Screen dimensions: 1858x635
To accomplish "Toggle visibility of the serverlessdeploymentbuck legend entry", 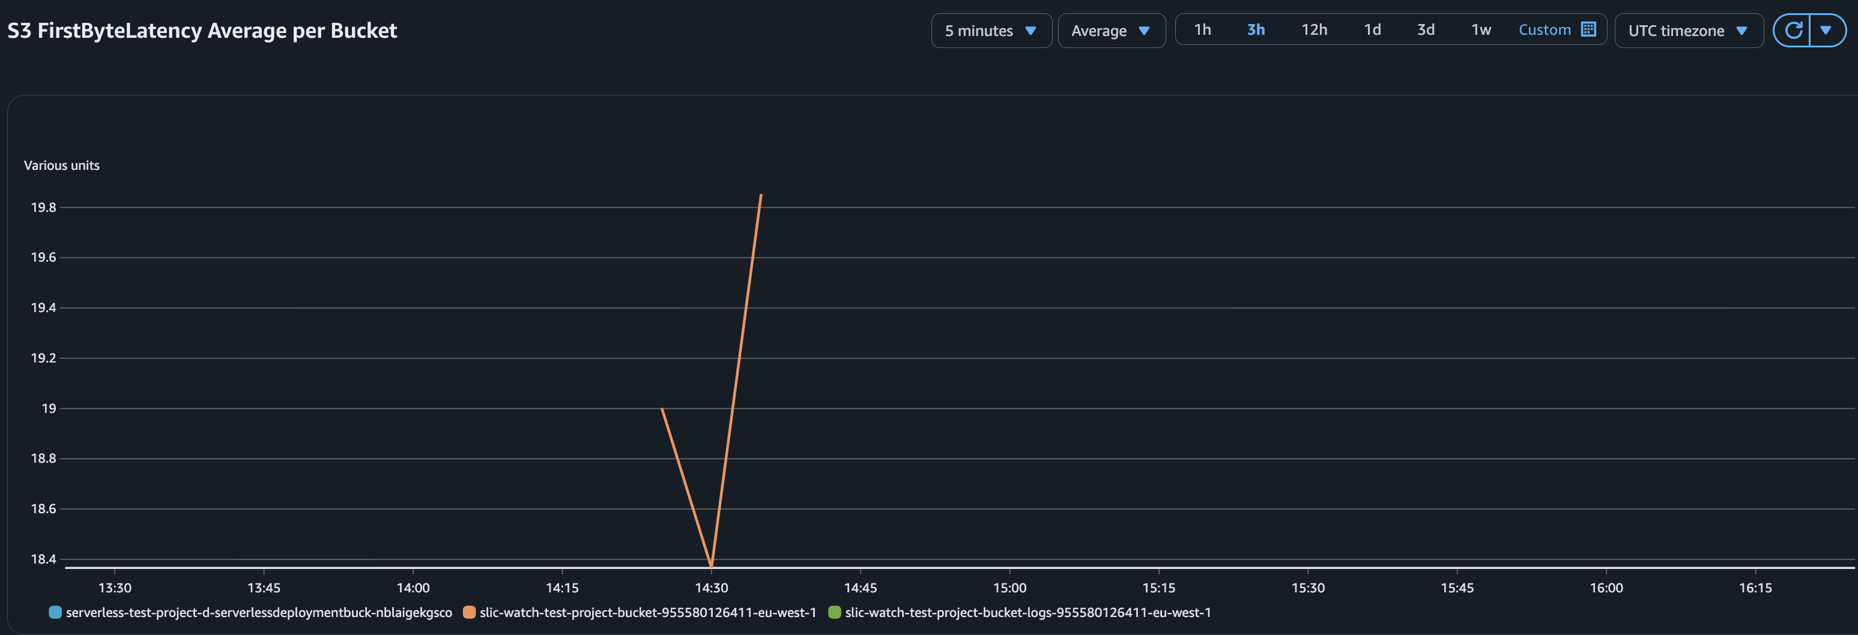I will pos(258,613).
